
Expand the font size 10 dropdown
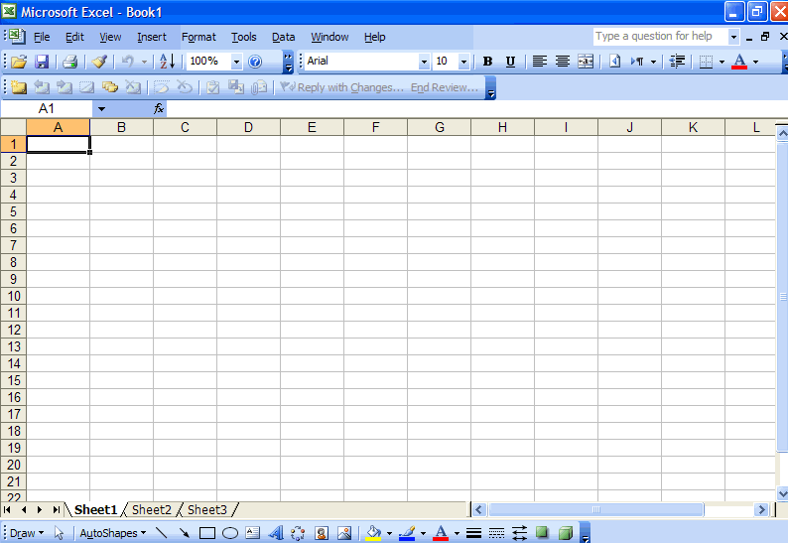point(463,62)
